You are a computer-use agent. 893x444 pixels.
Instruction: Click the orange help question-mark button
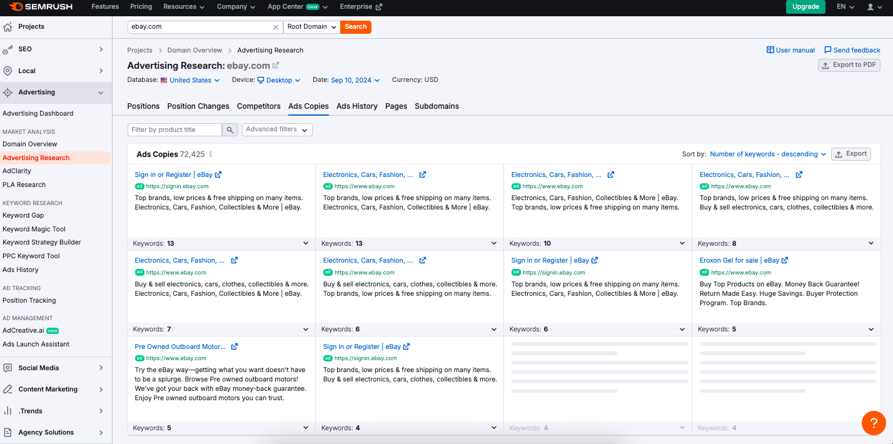pyautogui.click(x=874, y=423)
